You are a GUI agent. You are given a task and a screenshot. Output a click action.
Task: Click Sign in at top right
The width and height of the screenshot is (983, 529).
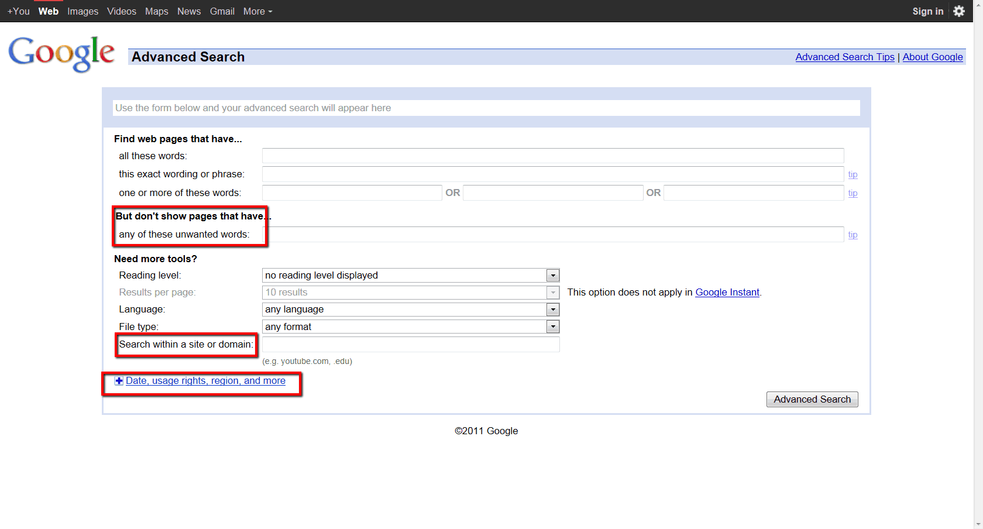pos(927,11)
